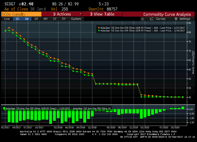The height and width of the screenshot is (142, 197).
Task: Switch to the 6M range tab
Action: (x=45, y=19)
